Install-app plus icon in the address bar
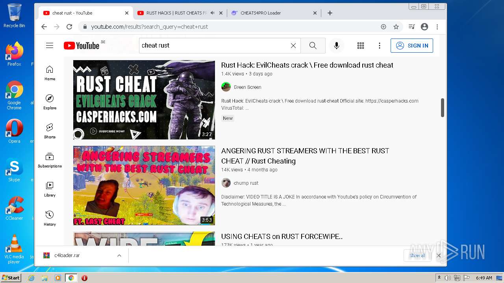This screenshot has width=504, height=283. 384,27
